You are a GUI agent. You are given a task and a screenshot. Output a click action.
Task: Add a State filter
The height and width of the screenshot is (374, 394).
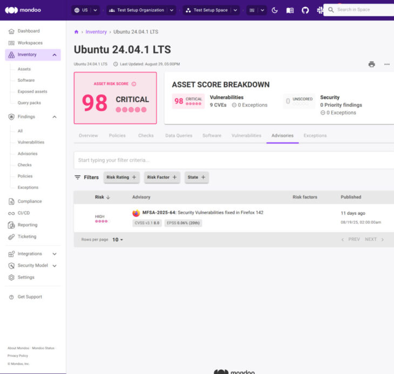pos(196,178)
